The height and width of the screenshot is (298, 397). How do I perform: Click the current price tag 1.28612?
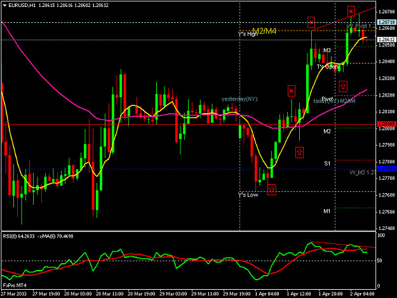(x=386, y=39)
